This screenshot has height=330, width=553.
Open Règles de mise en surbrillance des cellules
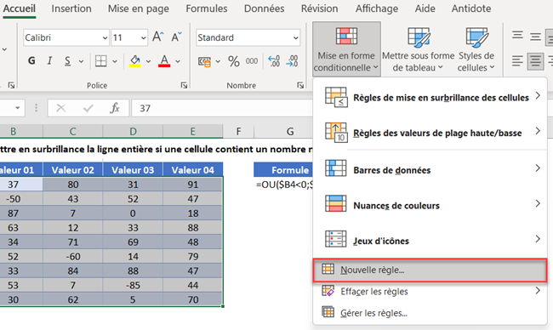pos(430,97)
